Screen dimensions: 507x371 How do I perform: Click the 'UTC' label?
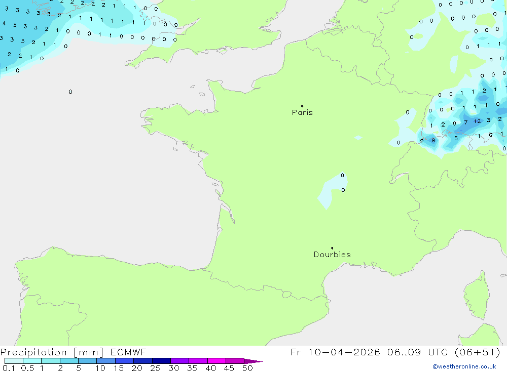pos(438,352)
